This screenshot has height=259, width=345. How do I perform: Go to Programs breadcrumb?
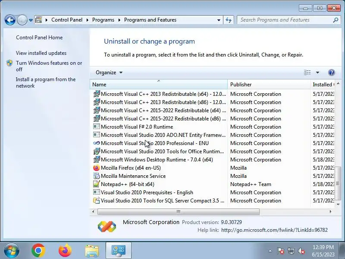[103, 20]
